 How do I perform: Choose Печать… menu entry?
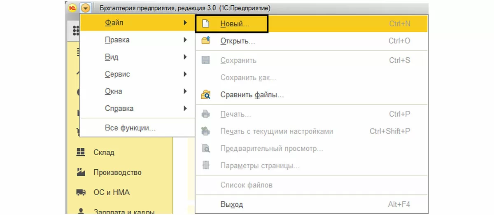coord(312,114)
